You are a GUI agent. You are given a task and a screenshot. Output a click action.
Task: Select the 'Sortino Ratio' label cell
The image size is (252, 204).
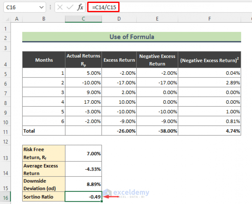pos(44,196)
